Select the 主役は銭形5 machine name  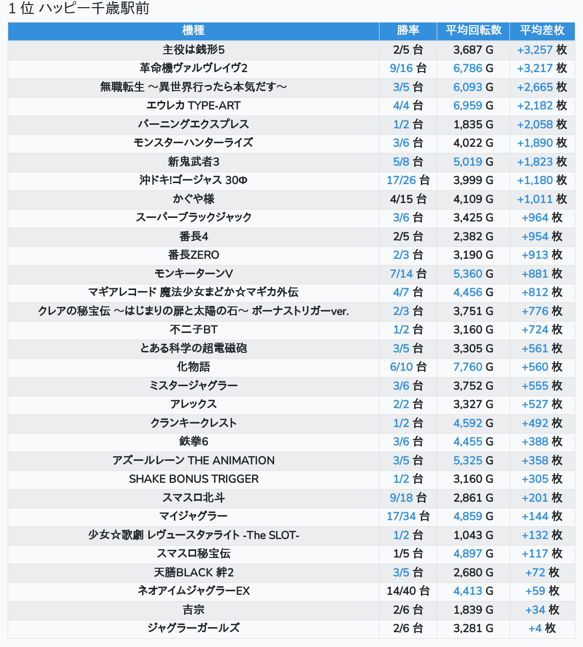pyautogui.click(x=193, y=50)
